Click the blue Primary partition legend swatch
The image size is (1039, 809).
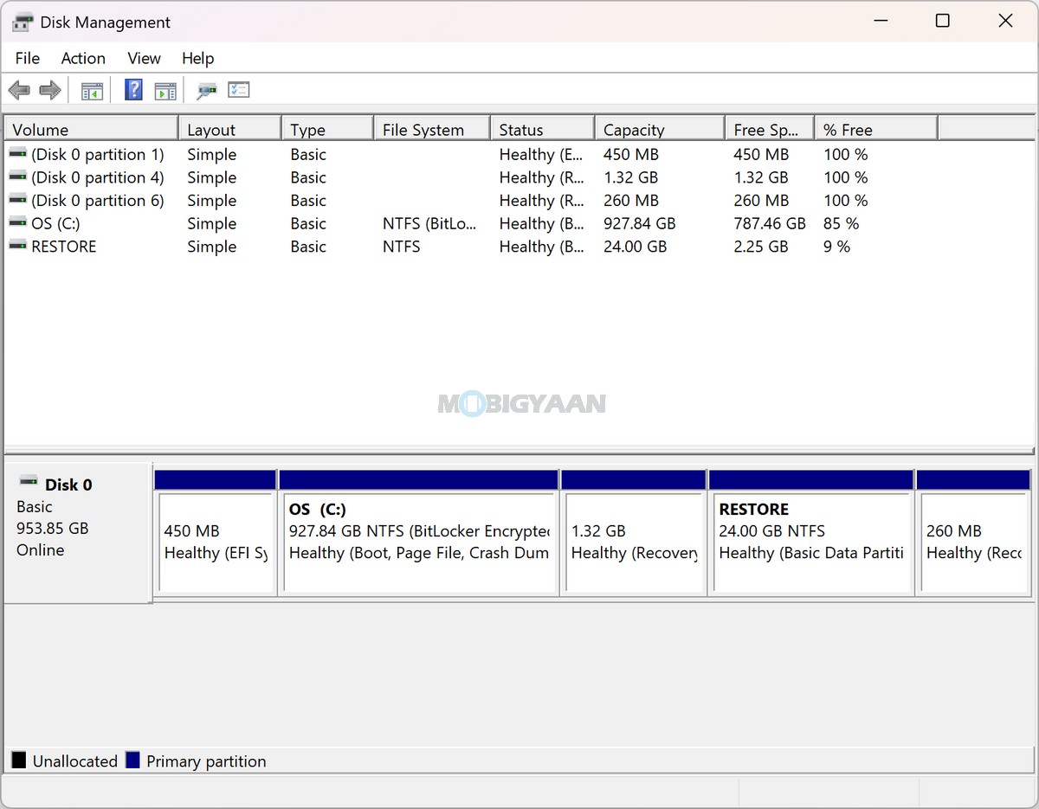132,761
